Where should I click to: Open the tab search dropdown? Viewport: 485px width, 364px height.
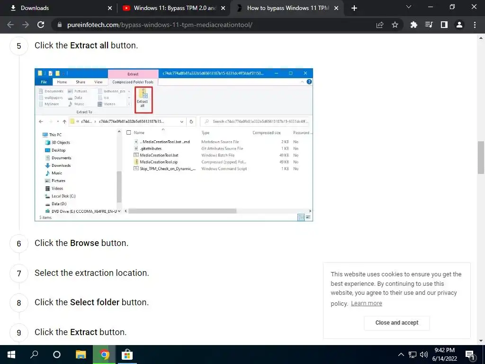[409, 7]
